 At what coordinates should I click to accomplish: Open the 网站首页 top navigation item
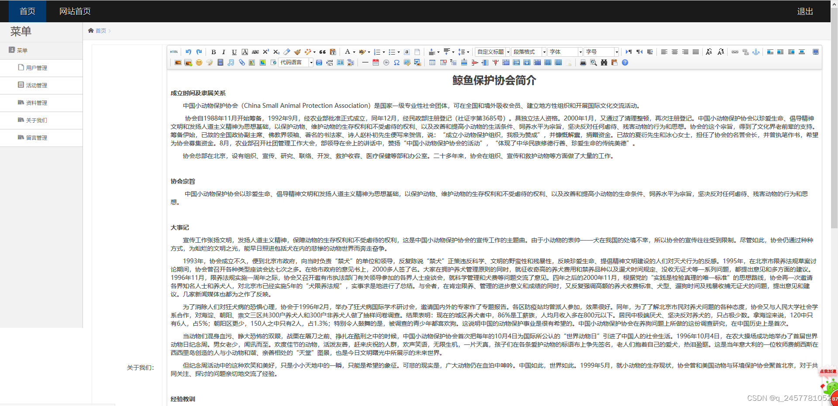pyautogui.click(x=75, y=11)
